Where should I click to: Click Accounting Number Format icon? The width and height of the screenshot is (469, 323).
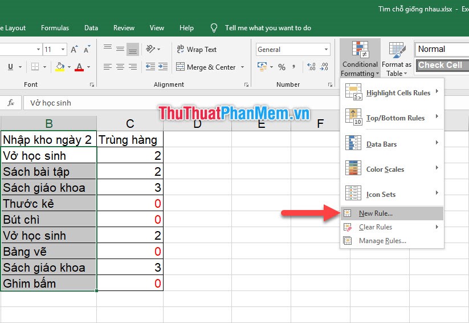click(x=262, y=67)
